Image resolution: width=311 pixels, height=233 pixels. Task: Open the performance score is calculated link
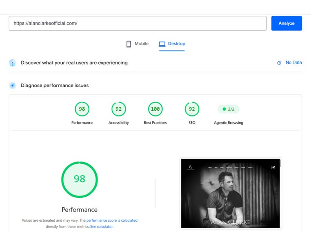112,220
